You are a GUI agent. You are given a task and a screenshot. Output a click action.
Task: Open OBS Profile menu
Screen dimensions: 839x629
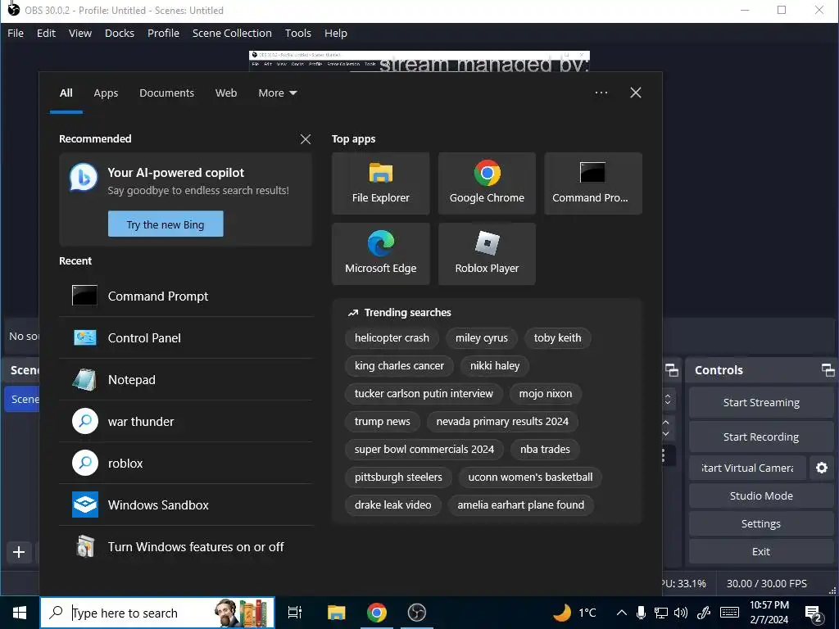click(163, 33)
